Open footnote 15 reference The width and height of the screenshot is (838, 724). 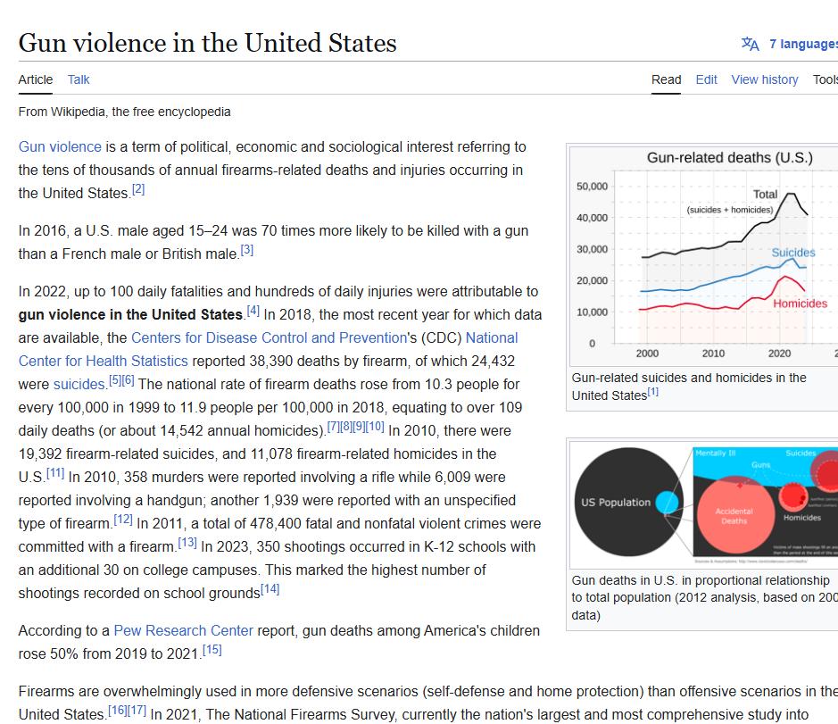[x=212, y=650]
